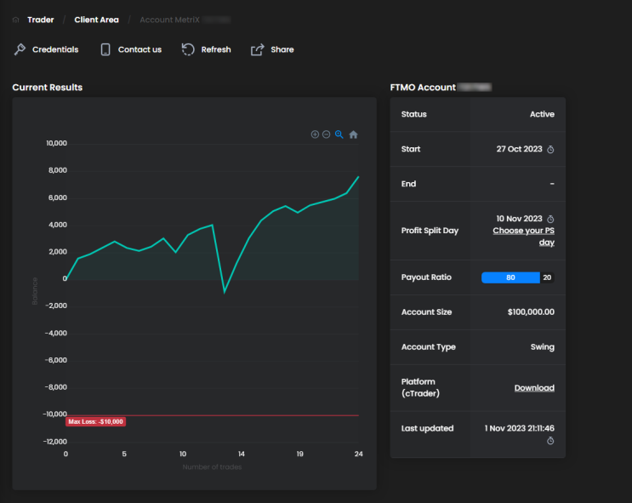Click the balance line dip below zero

225,292
